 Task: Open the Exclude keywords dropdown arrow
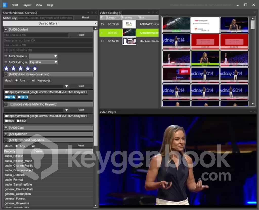click(67, 110)
